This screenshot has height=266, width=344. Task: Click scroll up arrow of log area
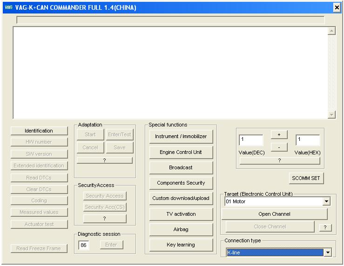tap(331, 31)
